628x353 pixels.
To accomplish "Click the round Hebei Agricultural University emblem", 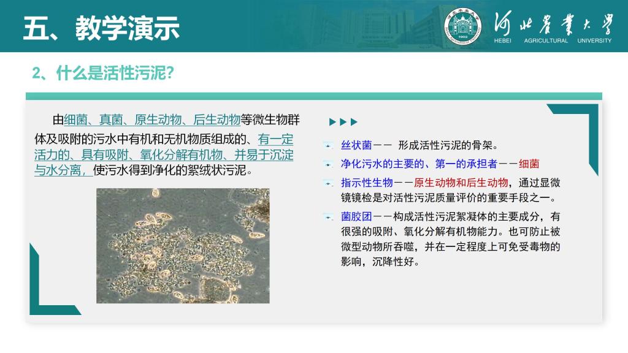I will [x=463, y=26].
